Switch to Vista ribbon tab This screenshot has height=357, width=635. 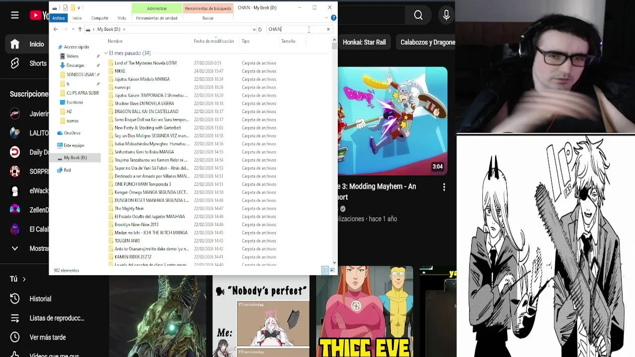click(x=122, y=18)
